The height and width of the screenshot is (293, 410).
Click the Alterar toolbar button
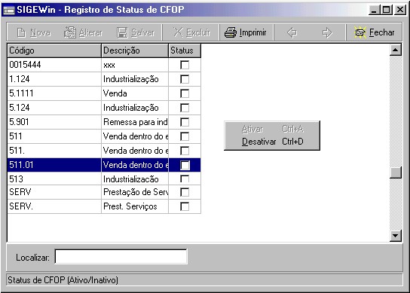click(84, 32)
